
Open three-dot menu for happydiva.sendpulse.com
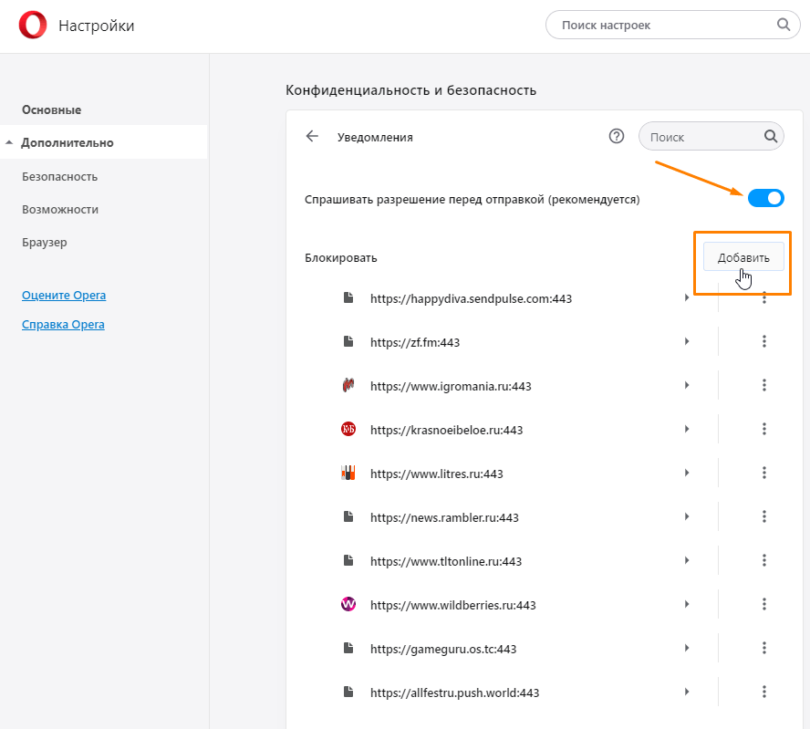[764, 298]
